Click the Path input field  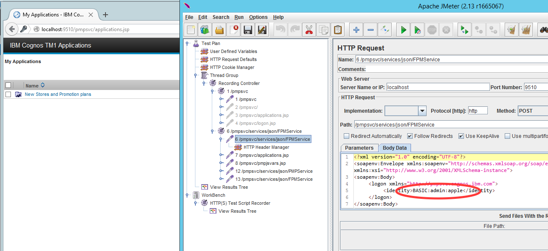coord(451,124)
